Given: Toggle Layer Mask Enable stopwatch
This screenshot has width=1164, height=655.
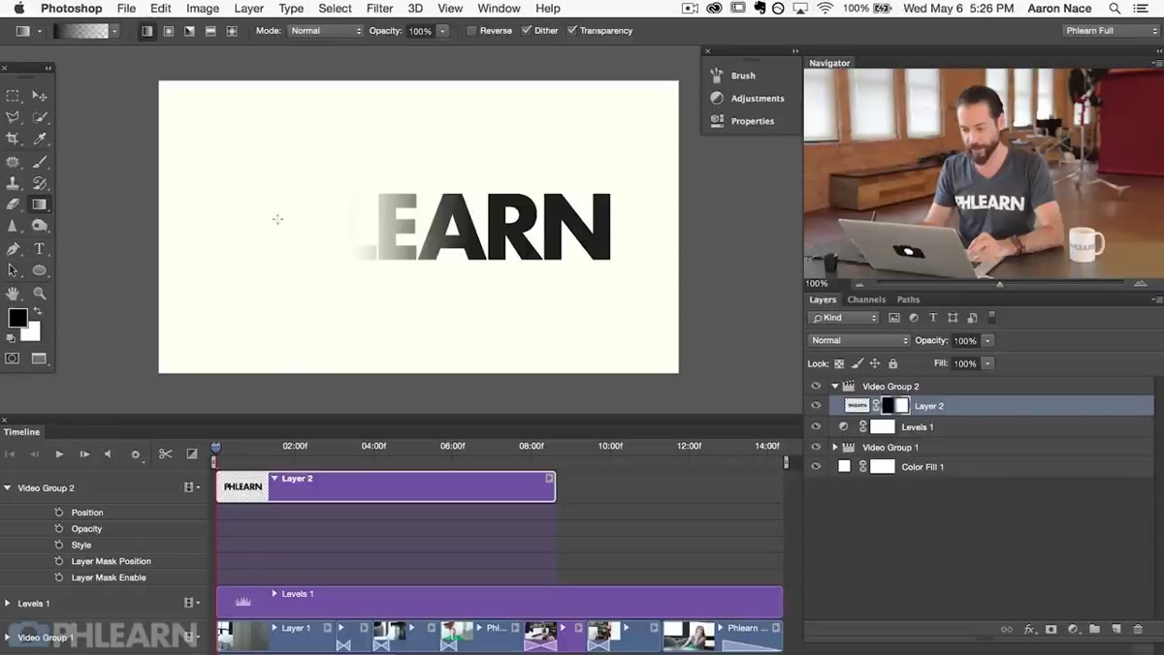Looking at the screenshot, I should pyautogui.click(x=59, y=577).
